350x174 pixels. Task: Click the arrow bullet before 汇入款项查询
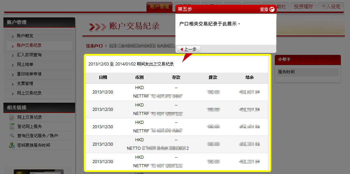coord(13,55)
